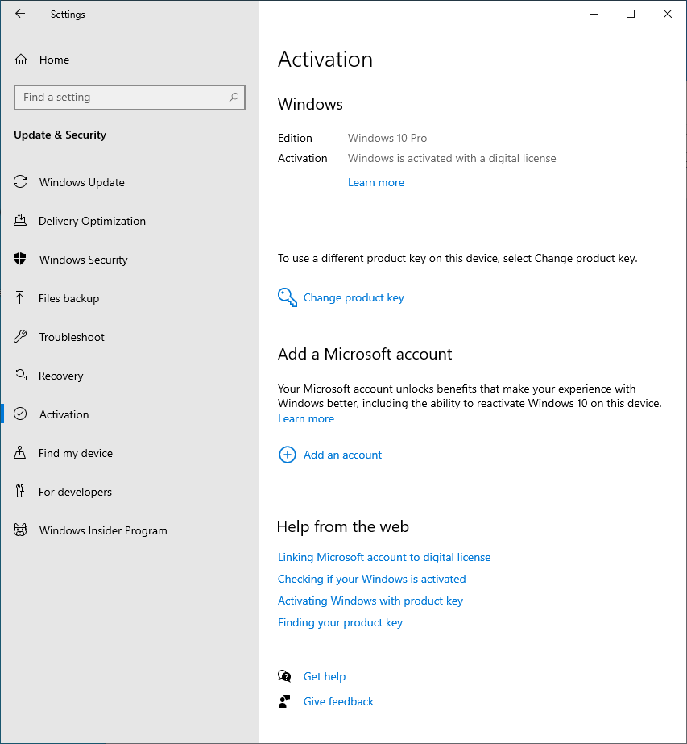
Task: Go to Delivery Optimization
Action: (92, 221)
